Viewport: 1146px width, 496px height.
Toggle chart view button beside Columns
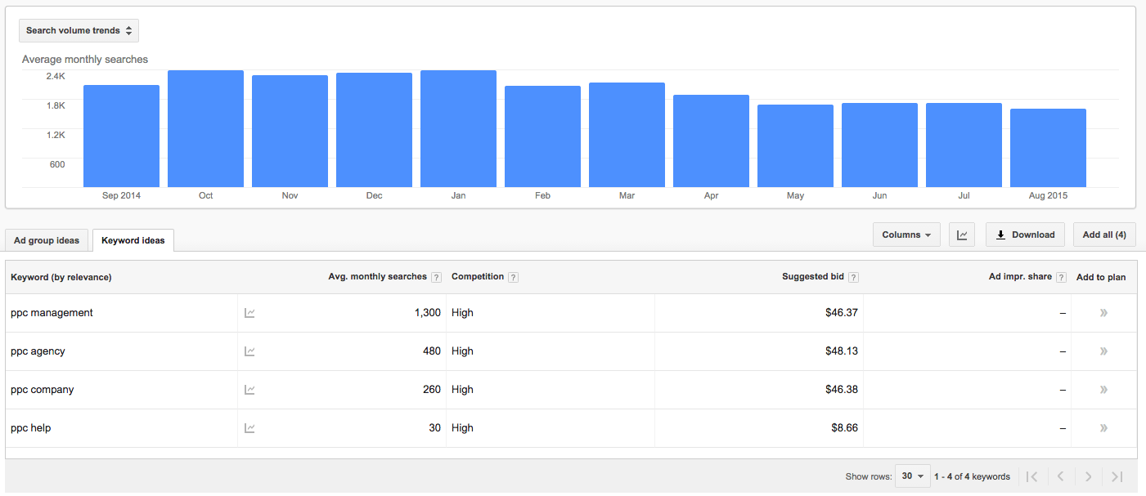click(962, 235)
